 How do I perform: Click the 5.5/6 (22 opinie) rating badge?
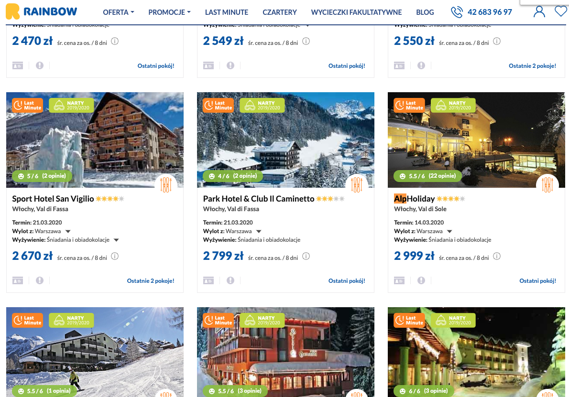click(427, 176)
